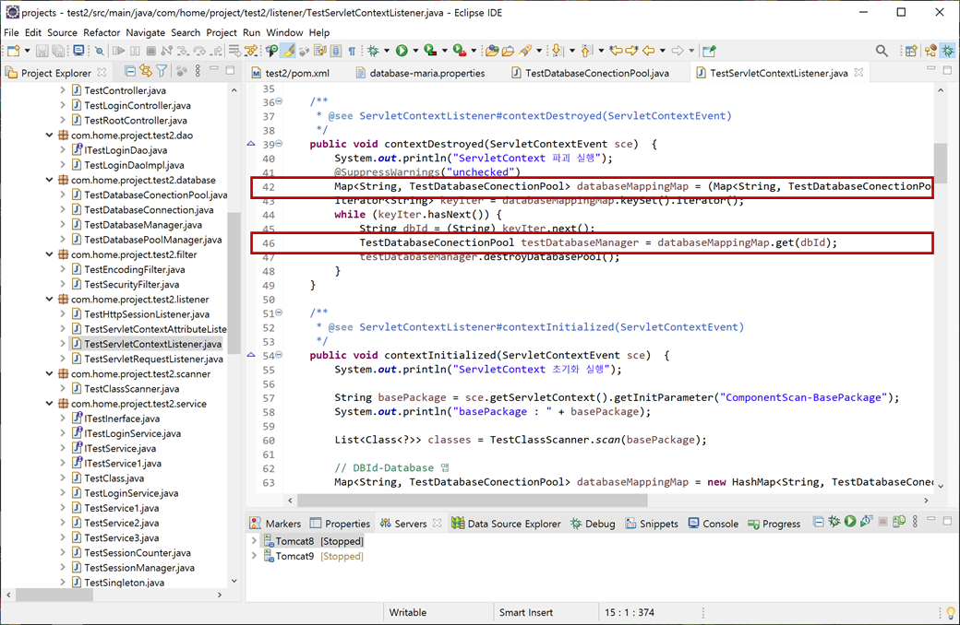Start the server in debug mode
Screen dimensions: 960x625
834,523
